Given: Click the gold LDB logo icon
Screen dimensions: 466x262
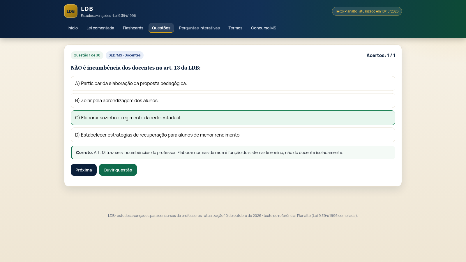Looking at the screenshot, I should 71,11.
